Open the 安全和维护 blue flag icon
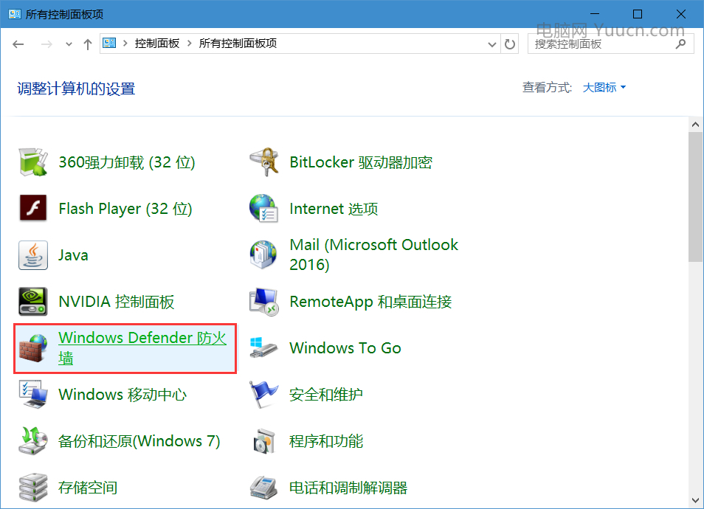Screen dimensions: 704x509 click(x=264, y=395)
